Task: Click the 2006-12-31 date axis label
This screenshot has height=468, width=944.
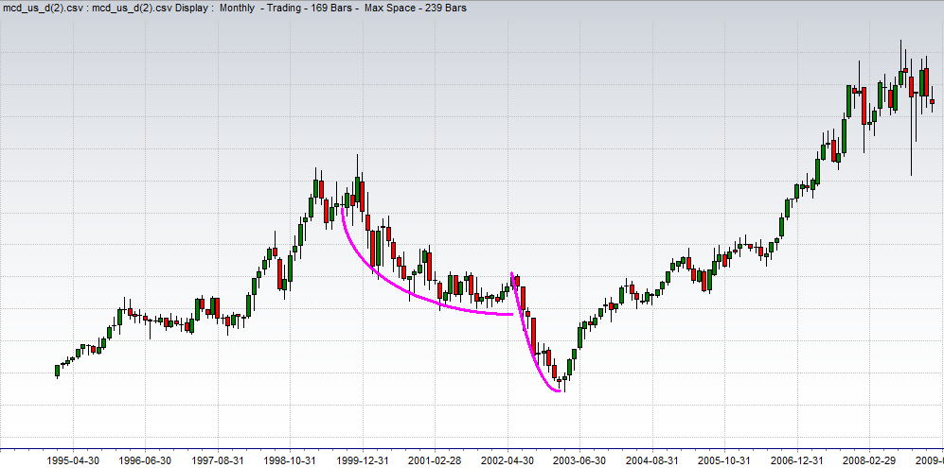Action: pyautogui.click(x=797, y=460)
